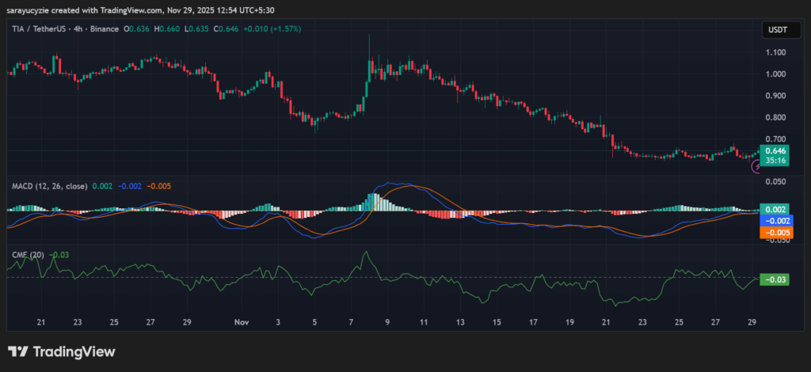Click the 21 date marker near right side
Screen dimensions: 811x372
tap(606, 323)
